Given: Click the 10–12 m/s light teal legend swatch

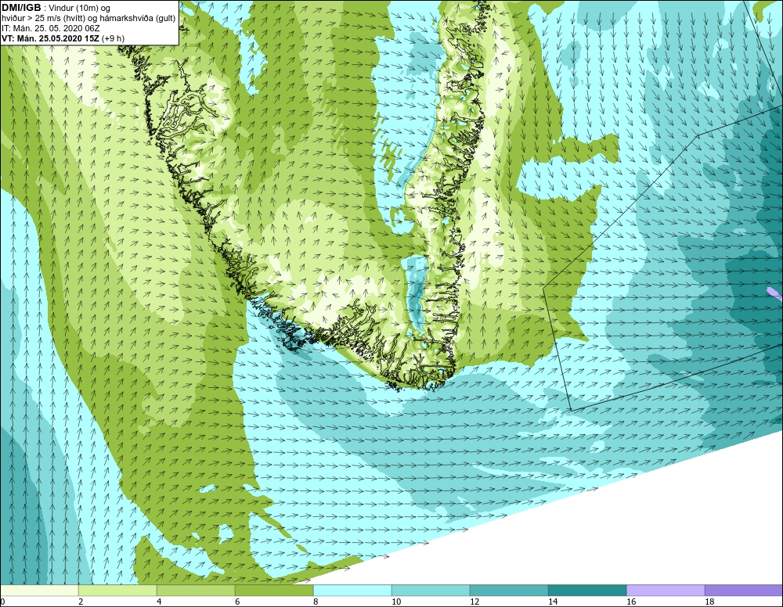Looking at the screenshot, I should pyautogui.click(x=431, y=591).
